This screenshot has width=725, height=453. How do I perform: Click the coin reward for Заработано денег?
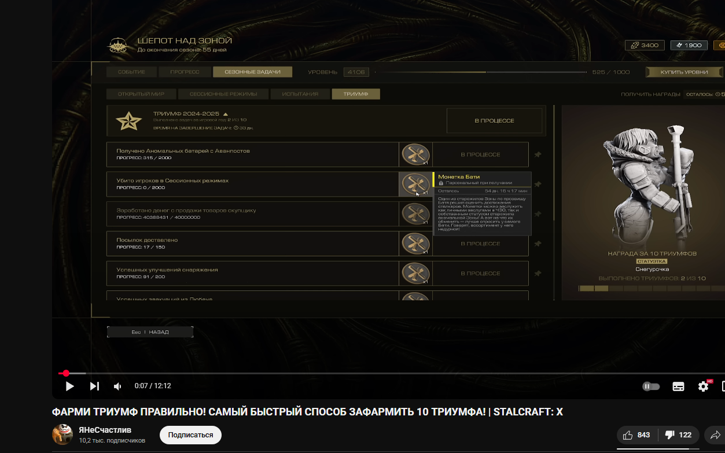[415, 214]
